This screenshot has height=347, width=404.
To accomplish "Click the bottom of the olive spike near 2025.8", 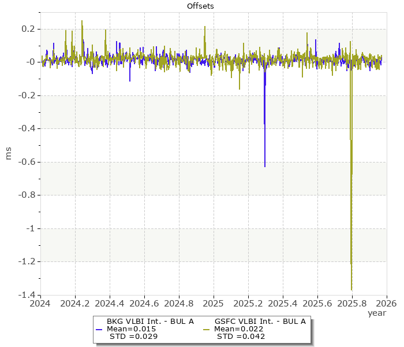I will [351, 289].
